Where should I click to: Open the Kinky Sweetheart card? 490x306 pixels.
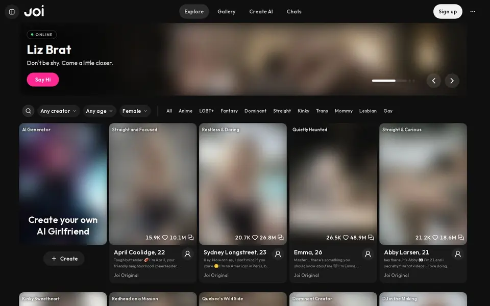pyautogui.click(x=63, y=299)
